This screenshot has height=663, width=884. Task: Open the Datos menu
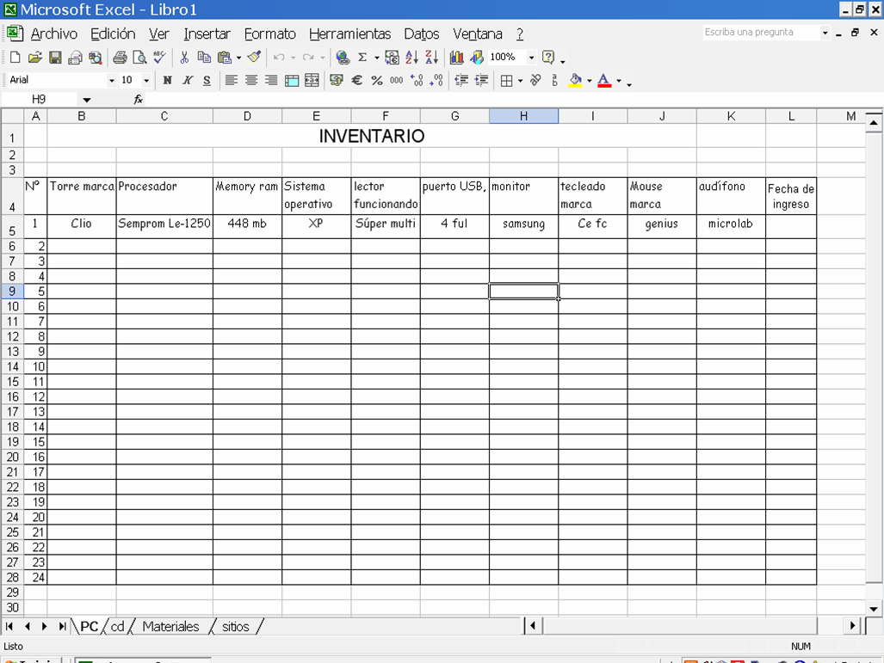[x=421, y=34]
